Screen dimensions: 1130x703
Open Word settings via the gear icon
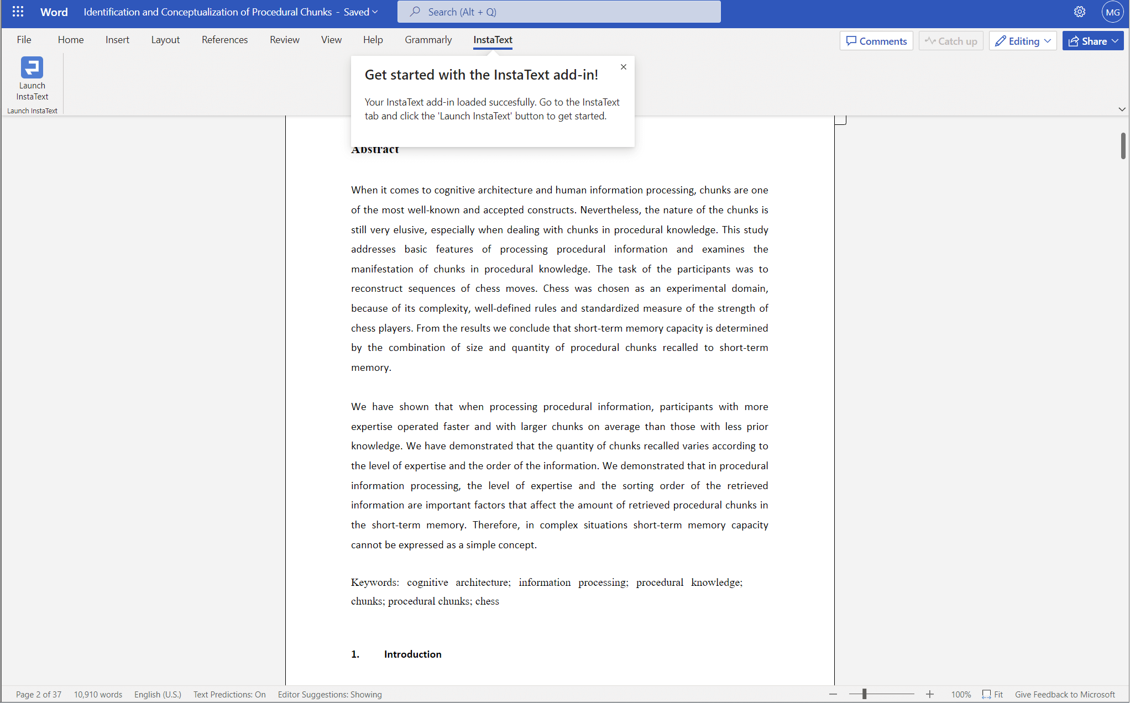tap(1080, 12)
